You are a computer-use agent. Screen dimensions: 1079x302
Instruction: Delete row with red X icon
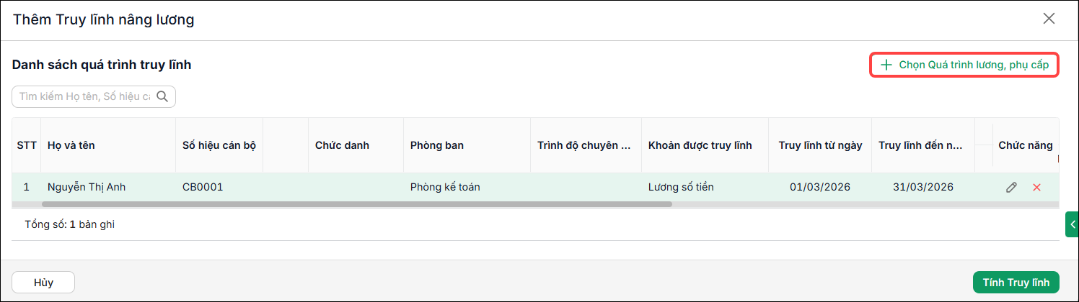[1037, 187]
